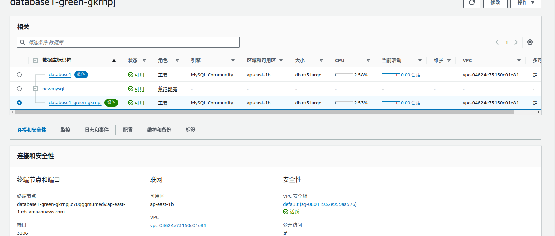555x236 pixels.
Task: Click database1 current activity bar
Action: point(391,75)
